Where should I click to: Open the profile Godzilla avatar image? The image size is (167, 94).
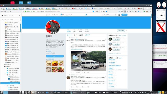tap(53, 27)
